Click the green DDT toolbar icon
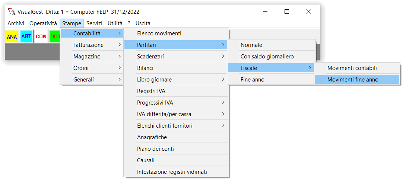403x179 pixels. pyautogui.click(x=55, y=36)
